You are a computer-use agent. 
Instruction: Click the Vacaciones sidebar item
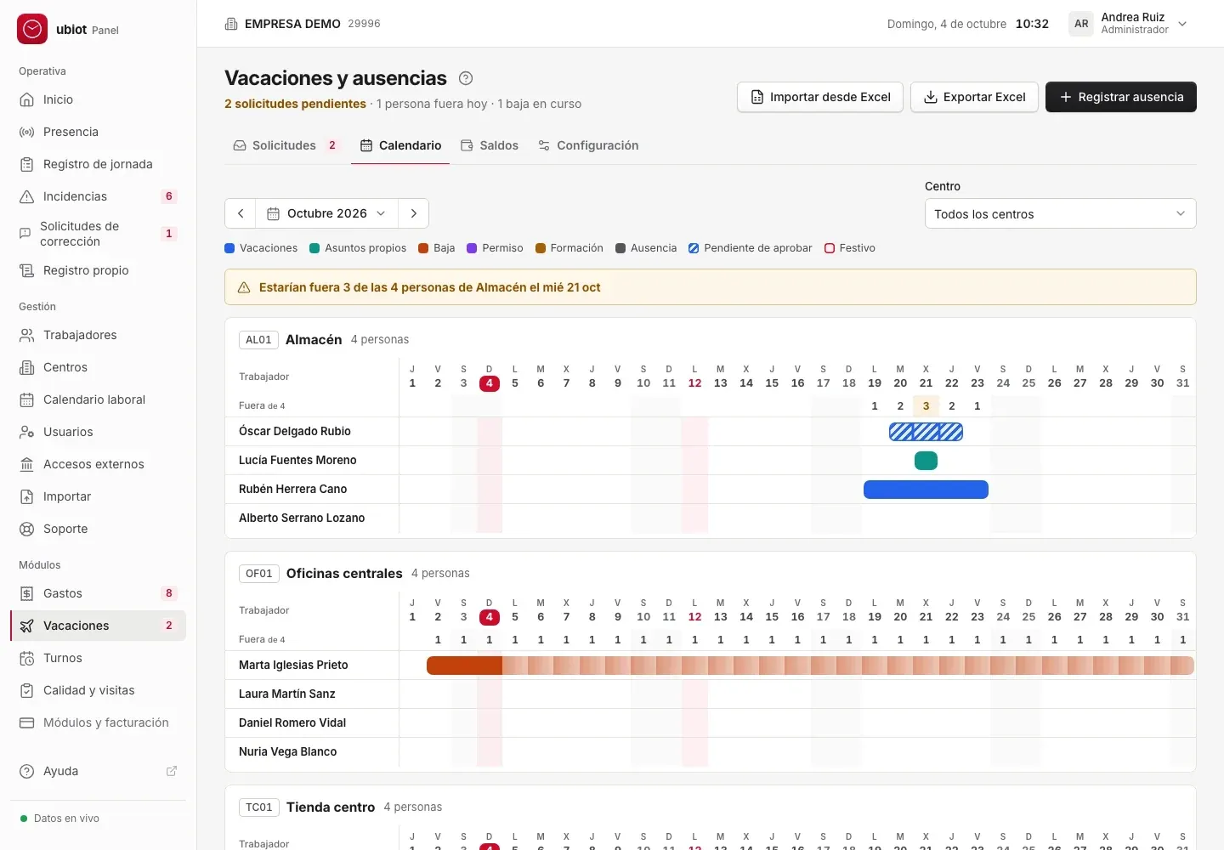98,626
